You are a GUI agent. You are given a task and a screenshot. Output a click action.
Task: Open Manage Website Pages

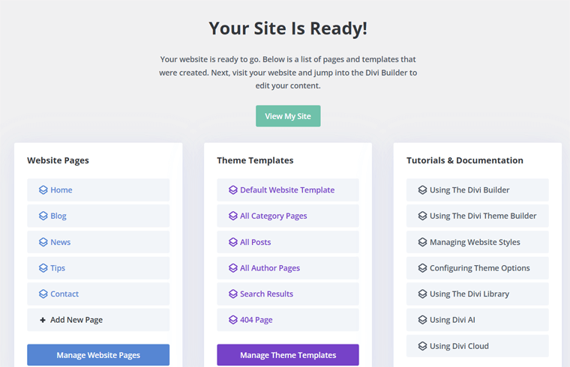(98, 355)
